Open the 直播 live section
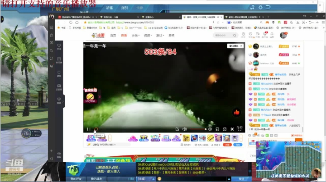This screenshot has height=182, width=326. pos(124,36)
